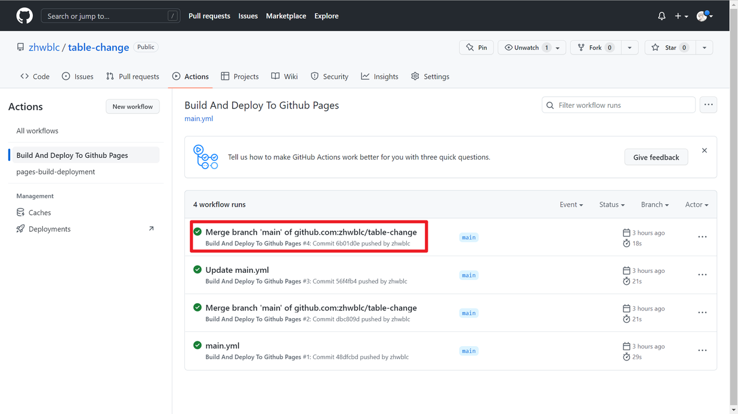This screenshot has width=738, height=414.
Task: Open the three-dot menu for run #4
Action: (x=702, y=237)
